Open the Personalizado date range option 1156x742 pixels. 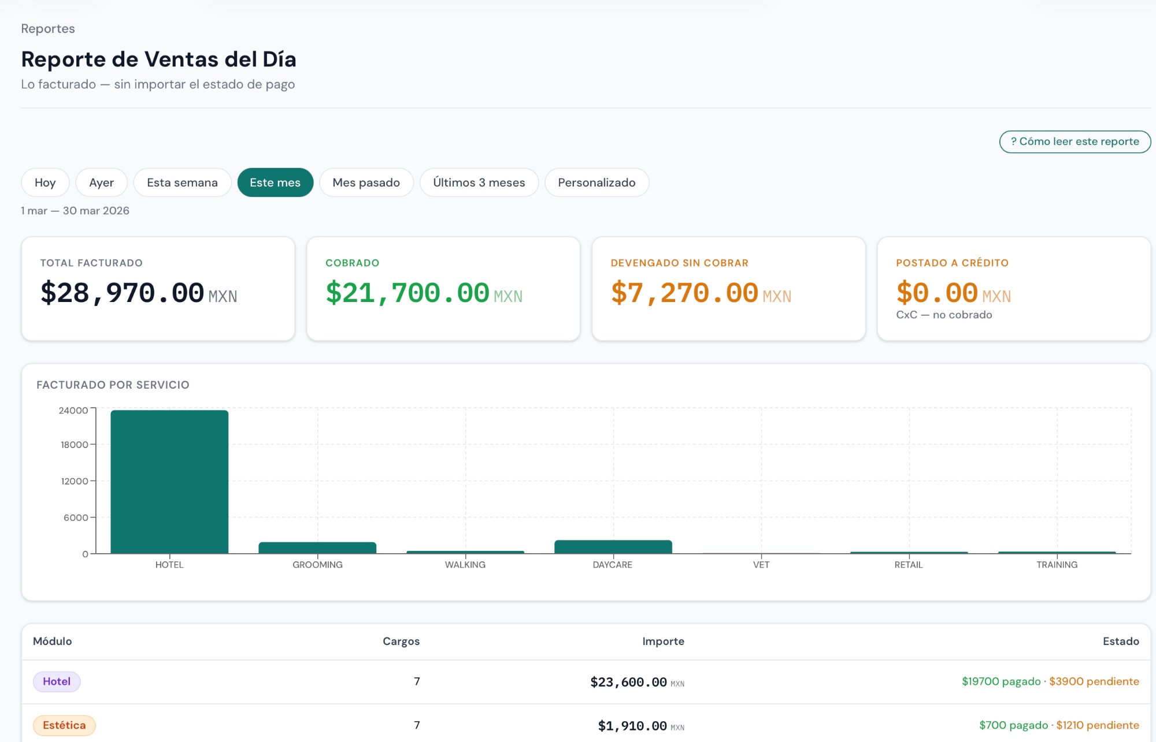pyautogui.click(x=596, y=182)
